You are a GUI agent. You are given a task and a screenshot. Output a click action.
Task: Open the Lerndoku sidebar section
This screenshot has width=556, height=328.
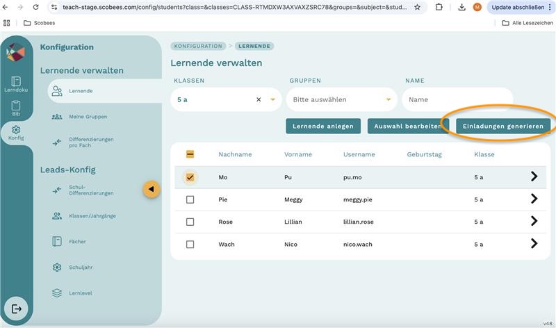16,85
